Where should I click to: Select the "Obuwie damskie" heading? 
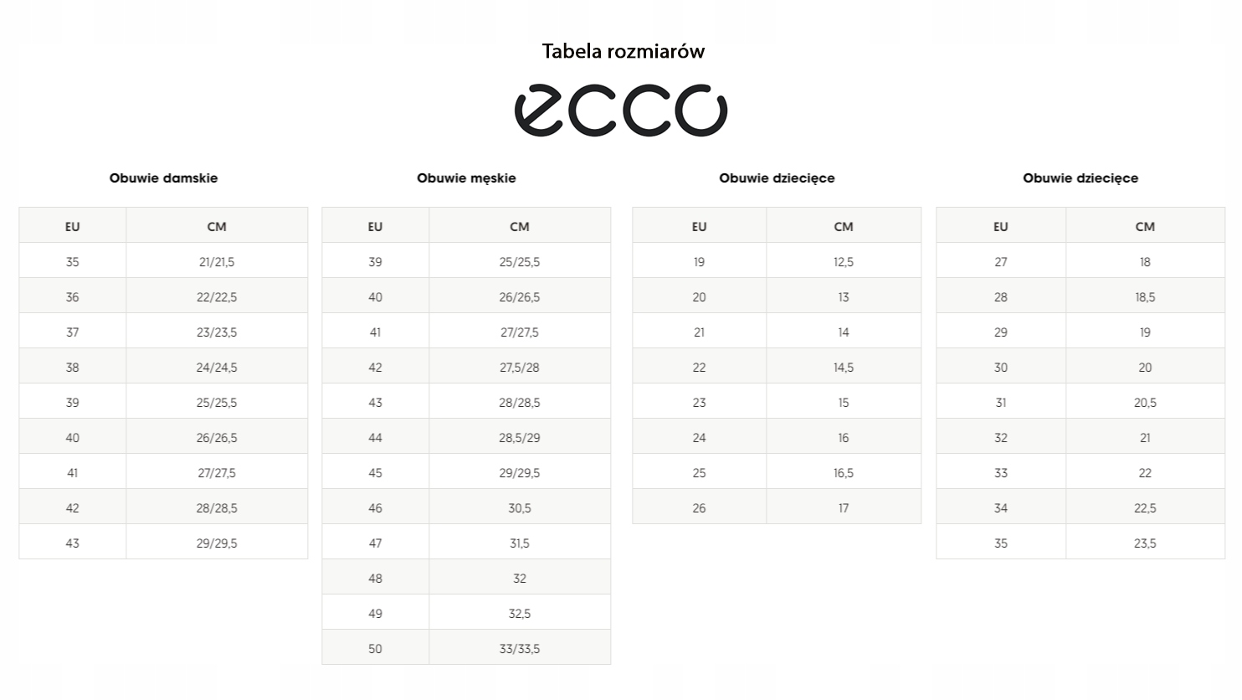click(x=163, y=178)
